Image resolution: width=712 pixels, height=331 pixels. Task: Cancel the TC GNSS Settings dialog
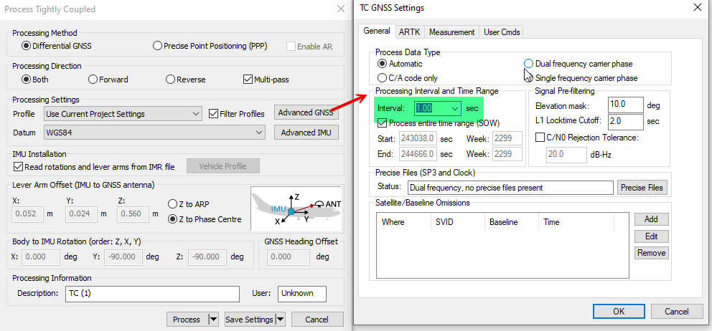pos(677,312)
